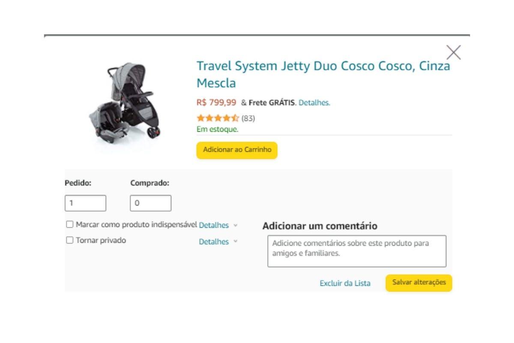Close the product dialog with the X

(453, 52)
